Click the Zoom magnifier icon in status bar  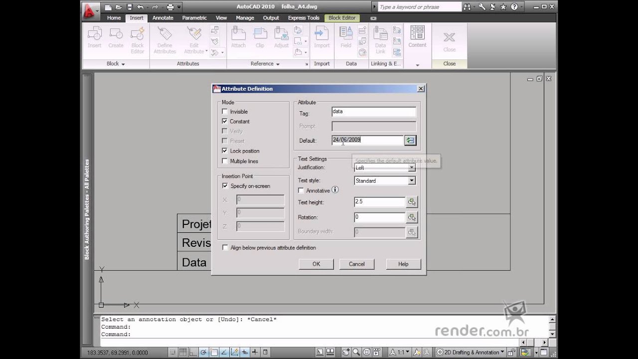(x=356, y=352)
